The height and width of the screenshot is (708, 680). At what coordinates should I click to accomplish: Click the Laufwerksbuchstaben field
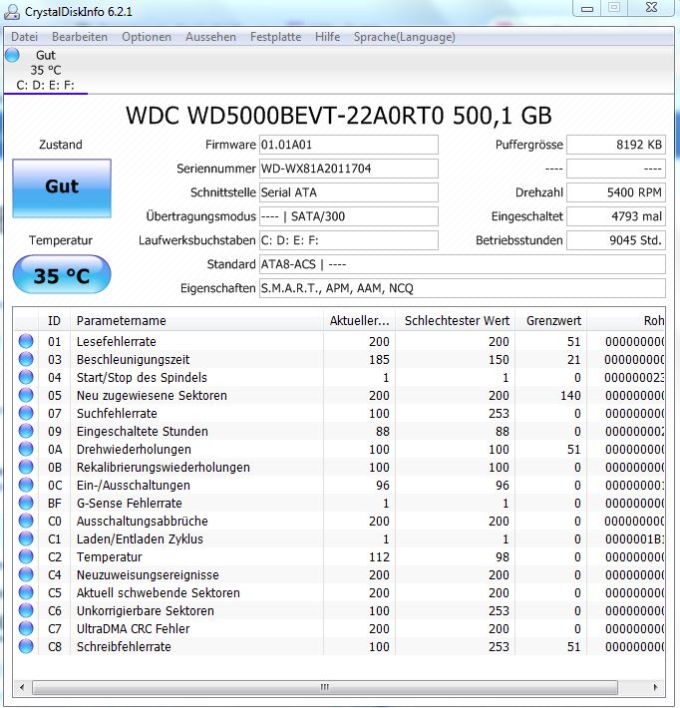(x=349, y=240)
